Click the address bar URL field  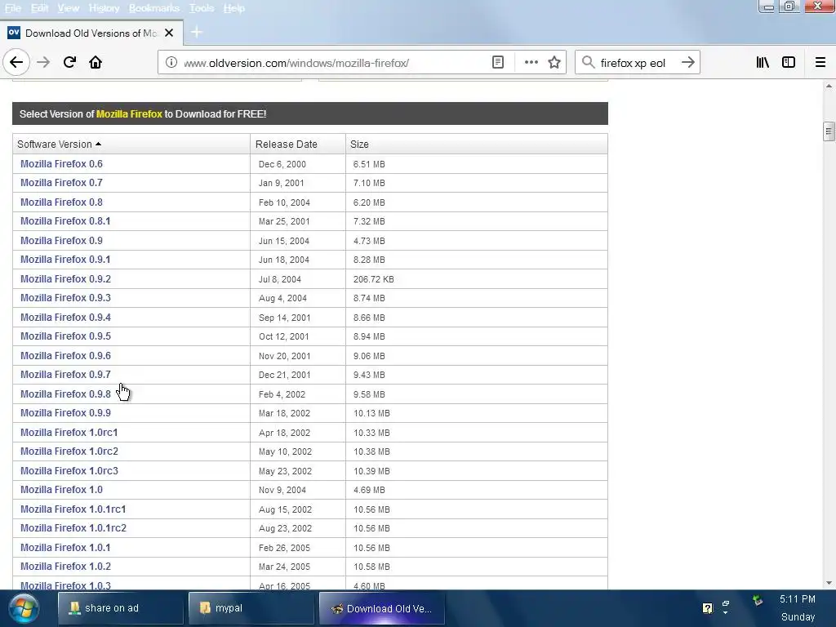click(336, 63)
